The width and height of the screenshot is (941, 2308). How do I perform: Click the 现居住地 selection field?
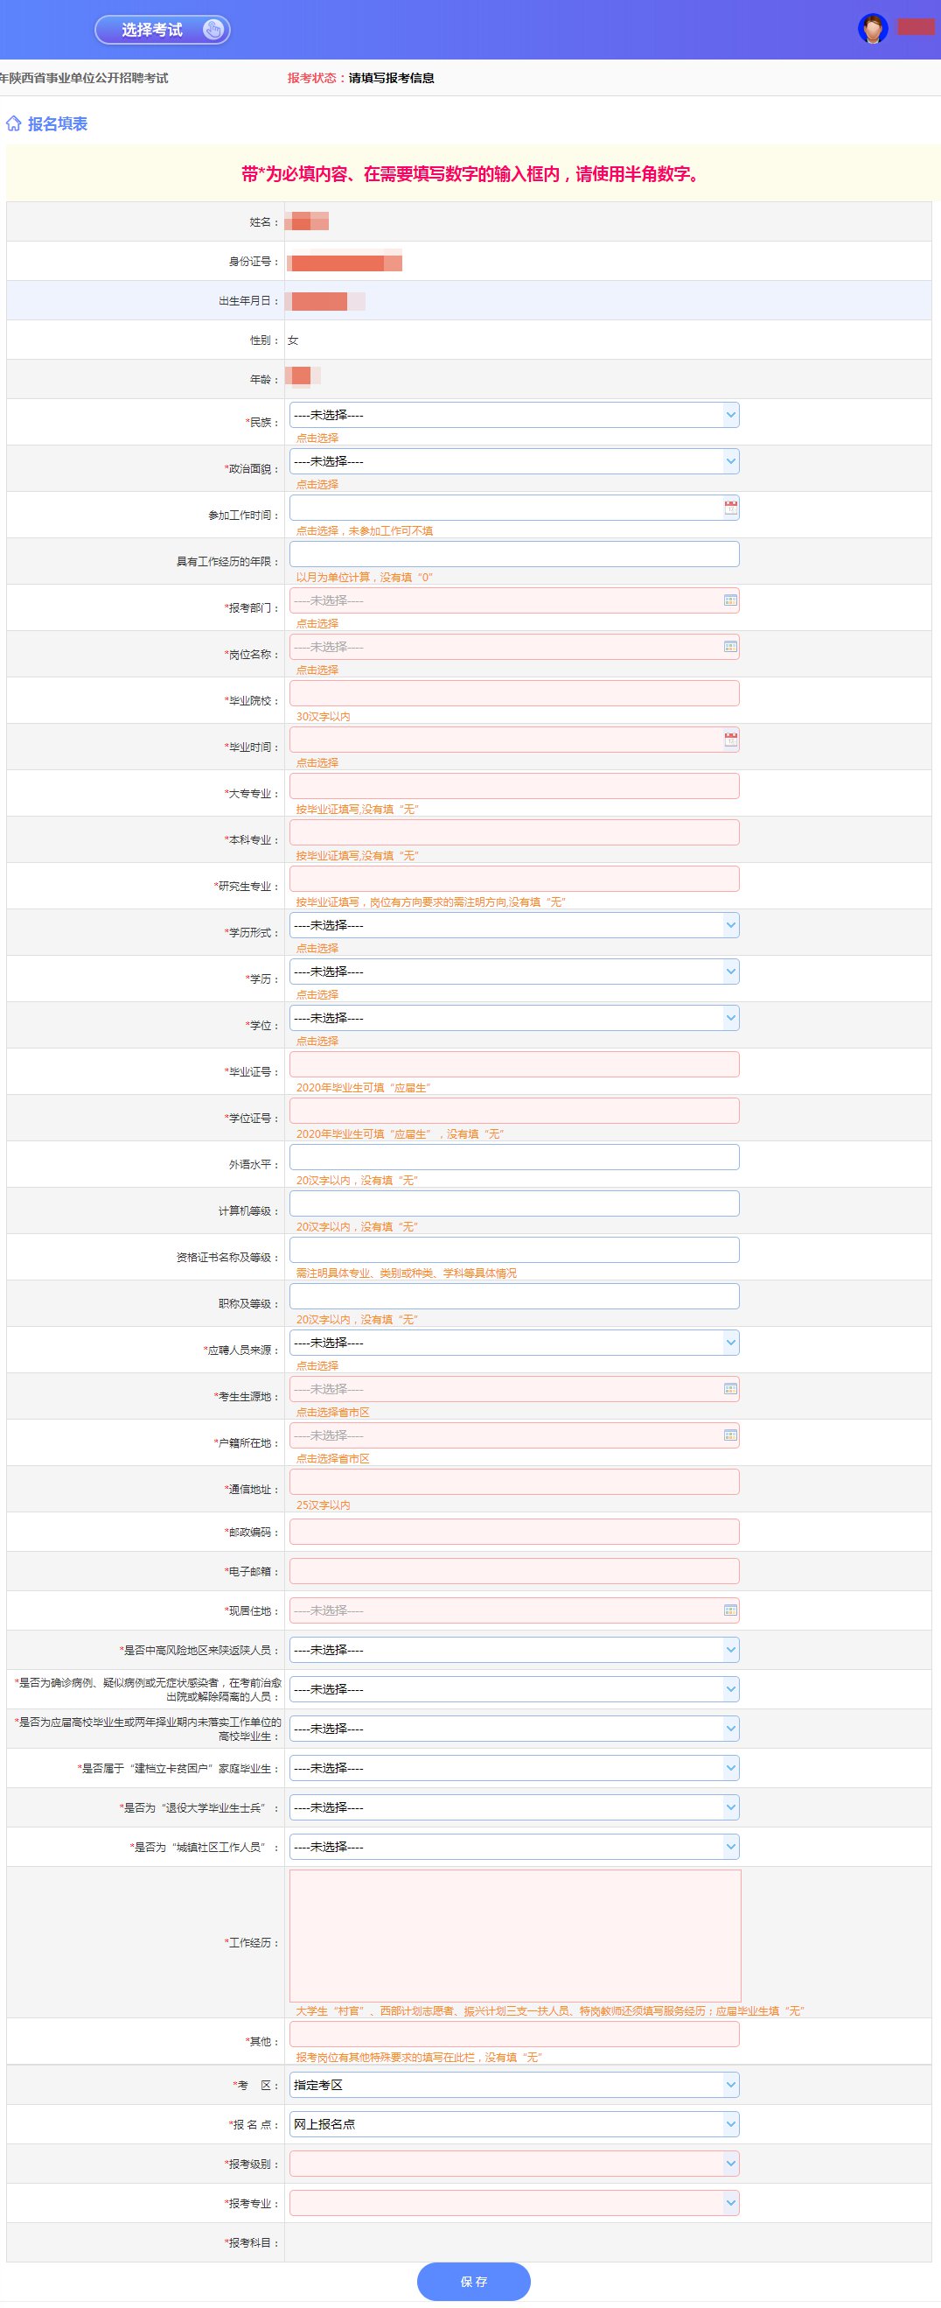click(514, 1611)
